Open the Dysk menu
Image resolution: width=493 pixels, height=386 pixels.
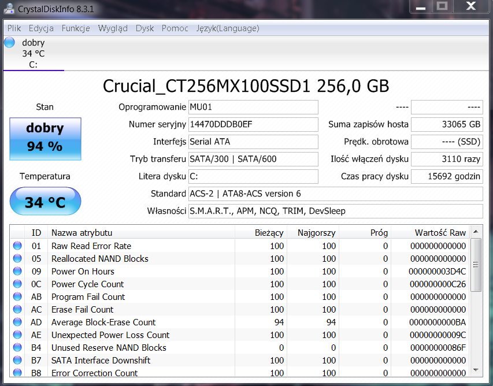tap(144, 28)
